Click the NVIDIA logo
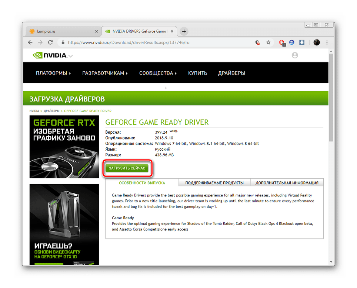357x288 pixels. 50,55
